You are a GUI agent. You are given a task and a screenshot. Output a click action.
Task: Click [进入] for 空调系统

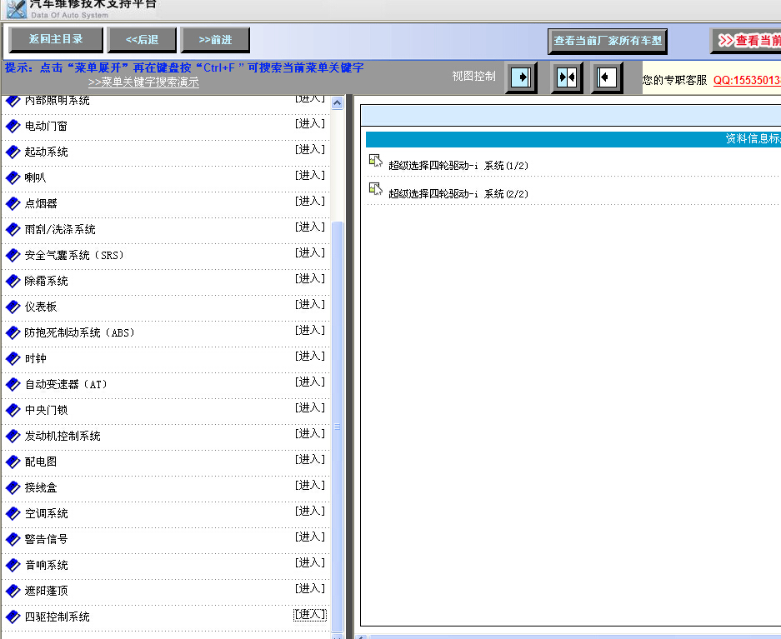pos(310,512)
